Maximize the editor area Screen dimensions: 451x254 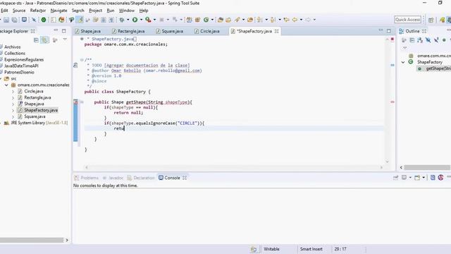click(x=388, y=31)
